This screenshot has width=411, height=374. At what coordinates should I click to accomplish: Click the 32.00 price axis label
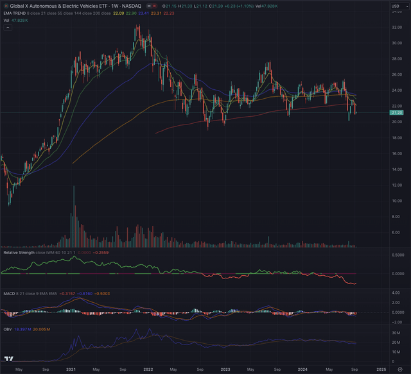397,27
